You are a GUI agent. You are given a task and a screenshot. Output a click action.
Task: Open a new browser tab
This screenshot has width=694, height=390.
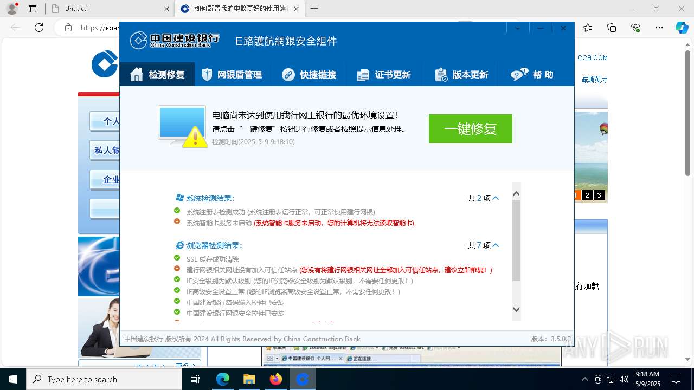pos(314,9)
